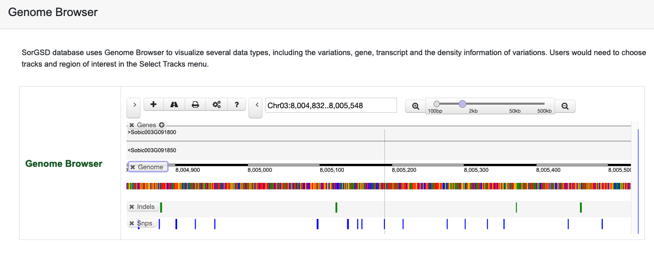Open settings with the gears icon
The height and width of the screenshot is (254, 654).
(216, 104)
